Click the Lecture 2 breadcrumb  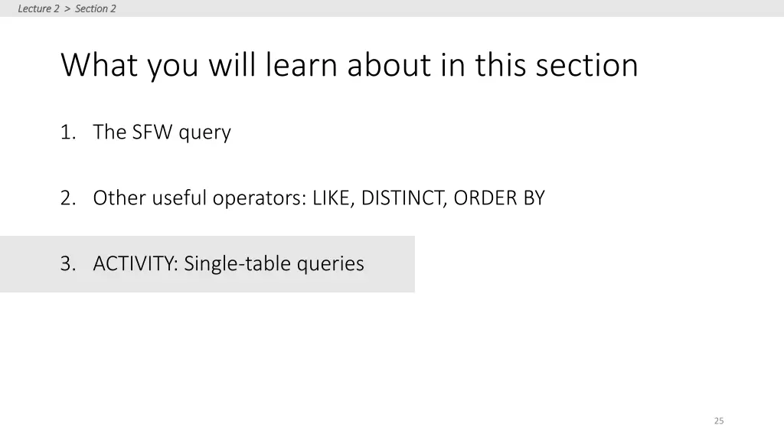pos(38,8)
